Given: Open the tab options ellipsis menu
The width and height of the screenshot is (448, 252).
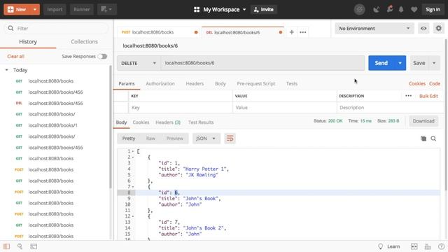Looking at the screenshot, I should [303, 32].
